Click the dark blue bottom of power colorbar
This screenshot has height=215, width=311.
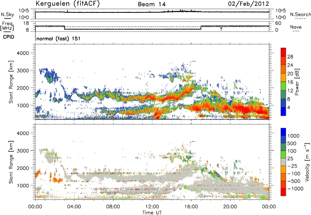tap(283, 111)
